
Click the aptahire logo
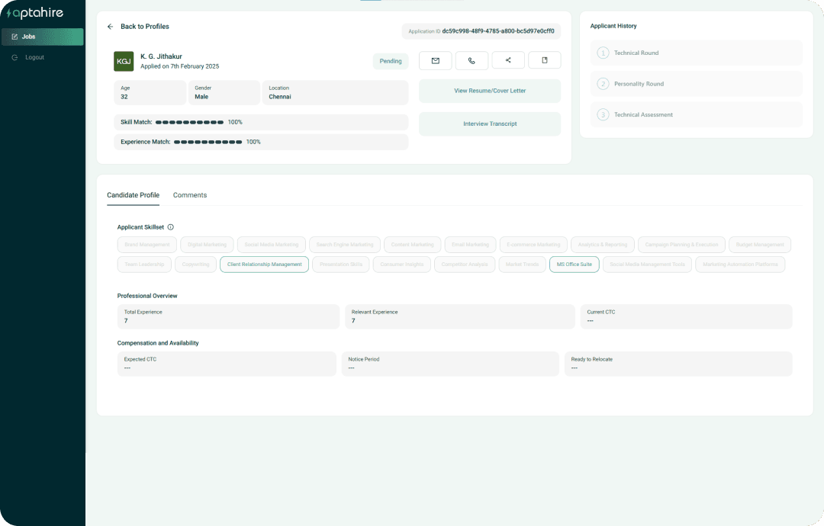point(35,13)
